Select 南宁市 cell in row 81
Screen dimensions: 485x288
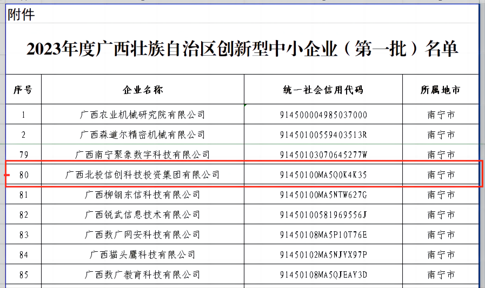click(441, 195)
